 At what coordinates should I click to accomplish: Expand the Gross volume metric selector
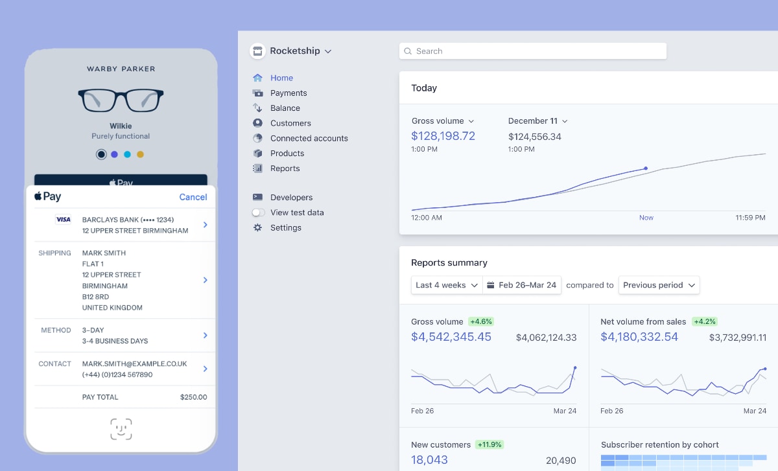coord(443,121)
